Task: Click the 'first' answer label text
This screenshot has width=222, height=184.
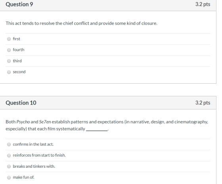Action: 16,39
